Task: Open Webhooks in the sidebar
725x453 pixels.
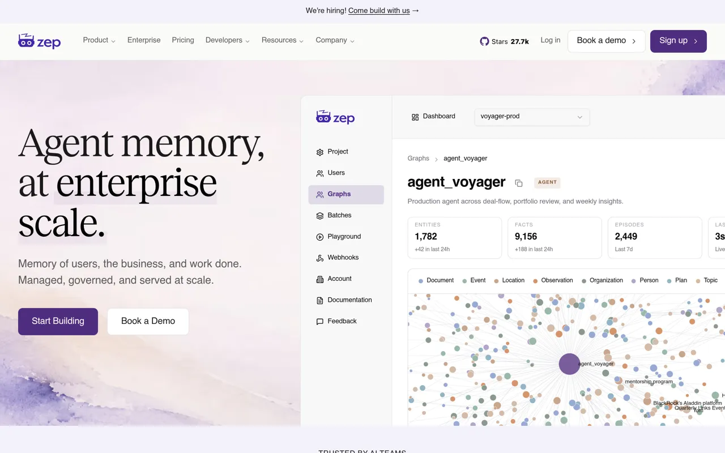Action: pos(346,258)
